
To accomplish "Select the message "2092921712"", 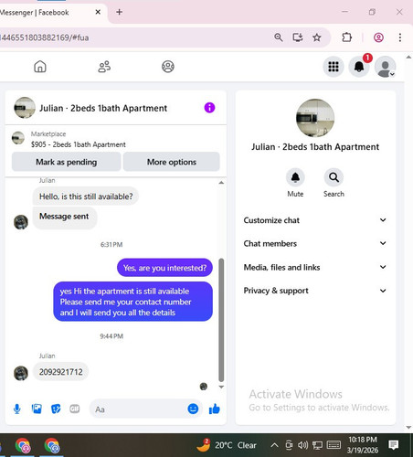I will (x=60, y=372).
